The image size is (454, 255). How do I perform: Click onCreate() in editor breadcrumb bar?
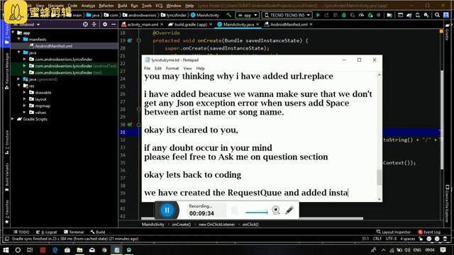point(182,225)
